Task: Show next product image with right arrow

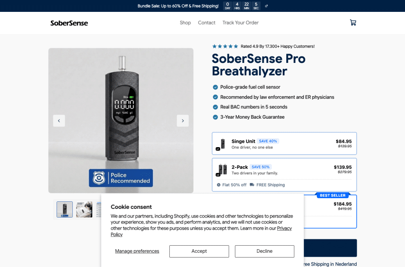Action: tap(183, 121)
